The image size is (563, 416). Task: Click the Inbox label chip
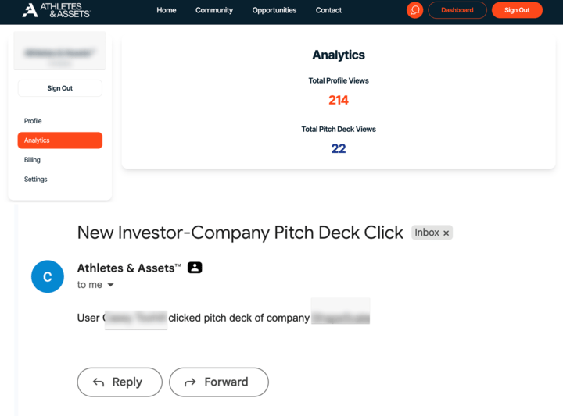[426, 233]
